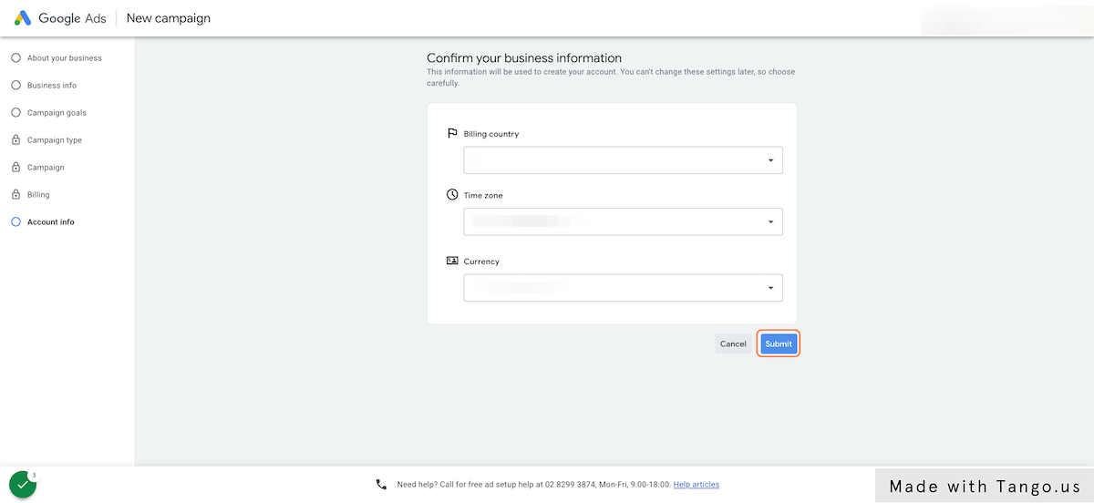The height and width of the screenshot is (503, 1094).
Task: Open the Currency dropdown
Action: point(623,288)
